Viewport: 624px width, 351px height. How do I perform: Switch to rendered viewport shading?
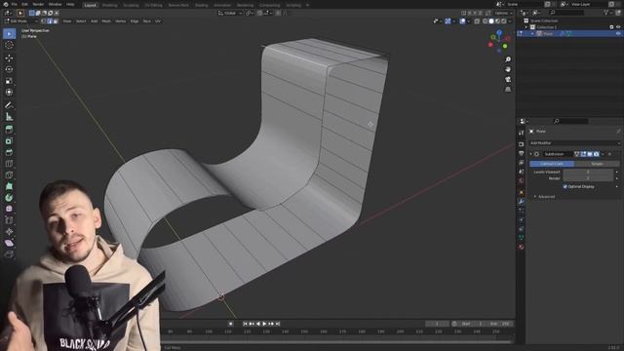click(x=503, y=21)
